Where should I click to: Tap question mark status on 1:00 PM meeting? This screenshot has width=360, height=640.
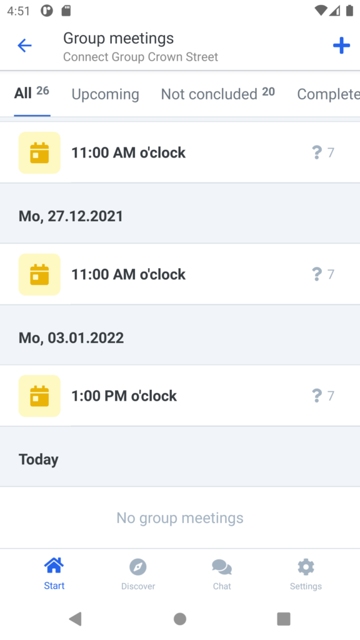point(317,396)
